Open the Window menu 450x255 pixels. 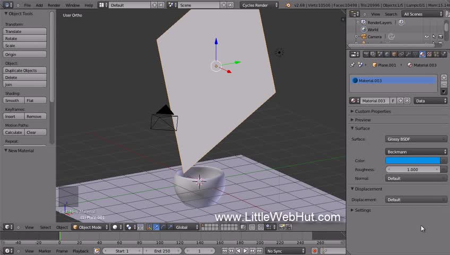coord(73,5)
